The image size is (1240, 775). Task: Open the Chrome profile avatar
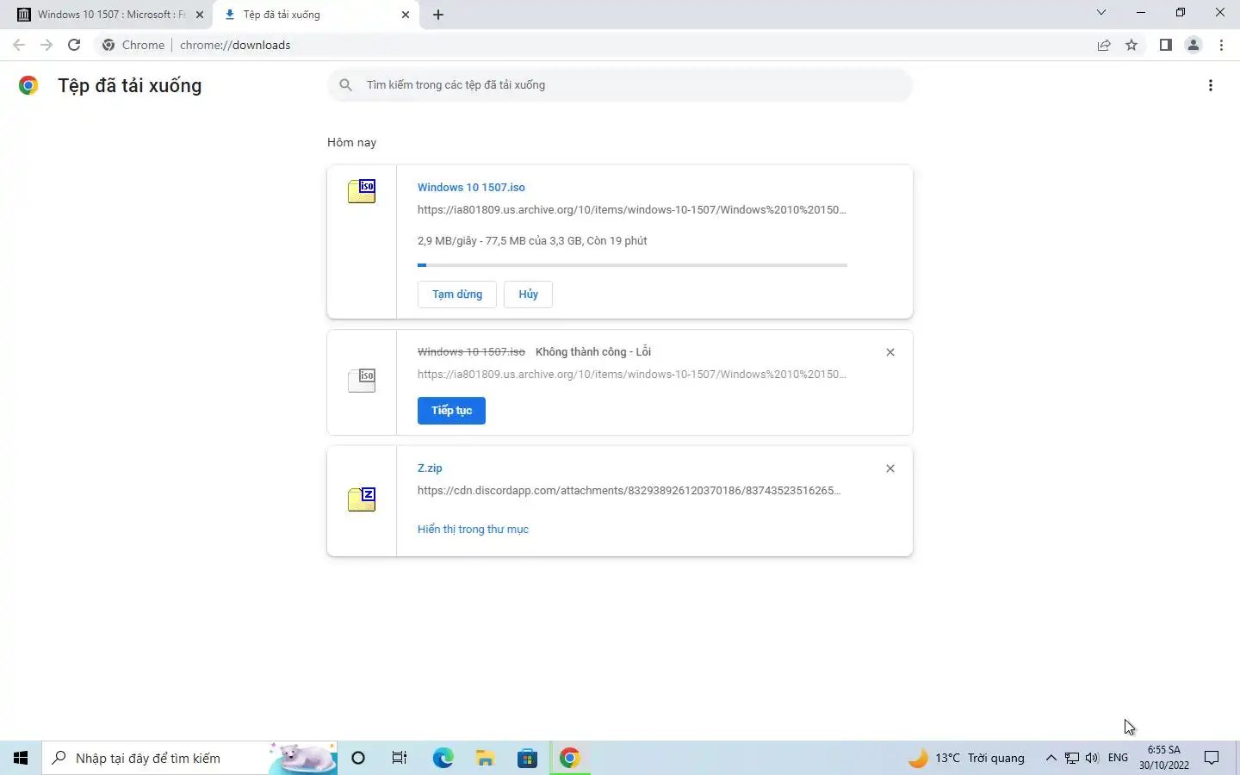1193,45
